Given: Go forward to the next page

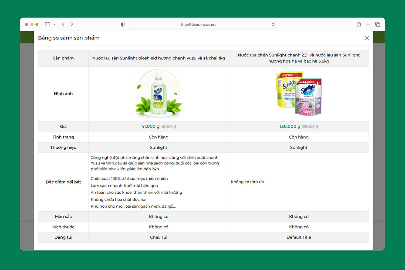Looking at the screenshot, I should [72, 24].
